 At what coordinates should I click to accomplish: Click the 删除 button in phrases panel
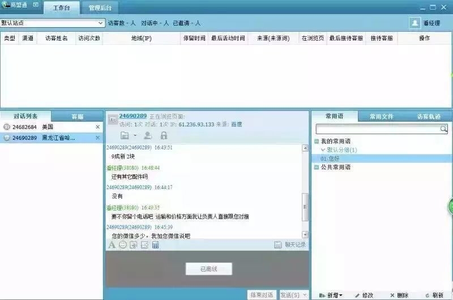click(399, 295)
